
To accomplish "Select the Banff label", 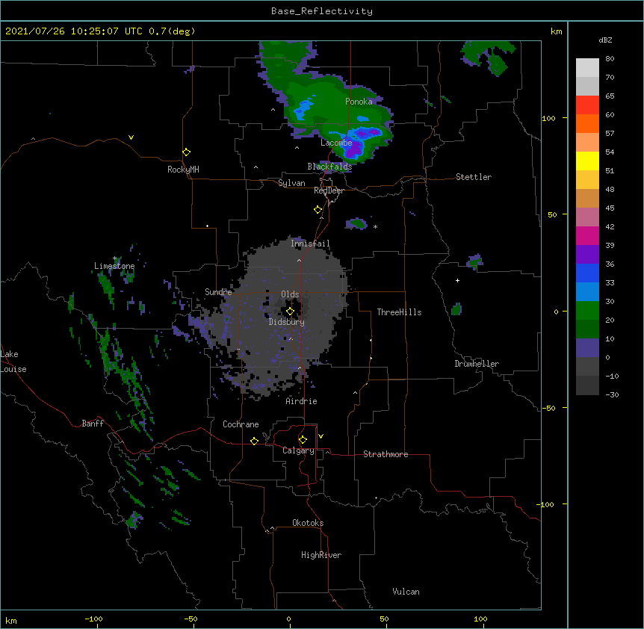I will pos(93,424).
